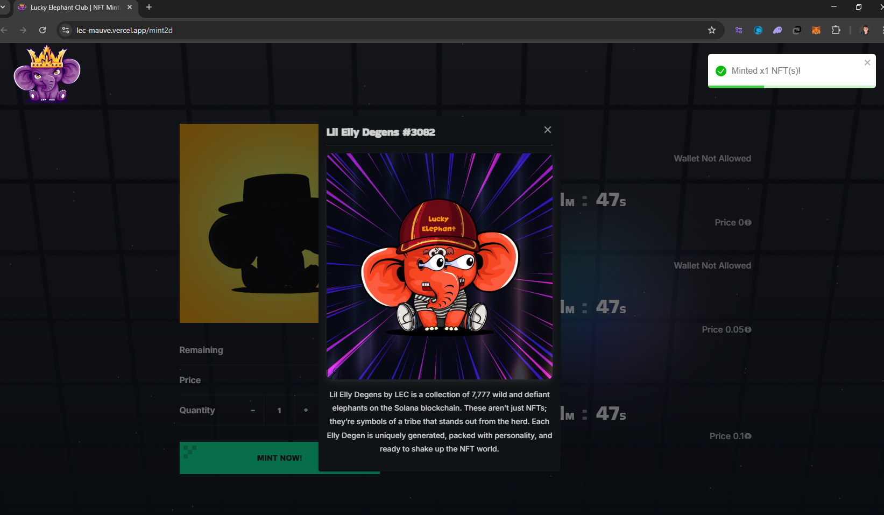Image resolution: width=884 pixels, height=515 pixels.
Task: Restore down the browser window
Action: pos(859,7)
